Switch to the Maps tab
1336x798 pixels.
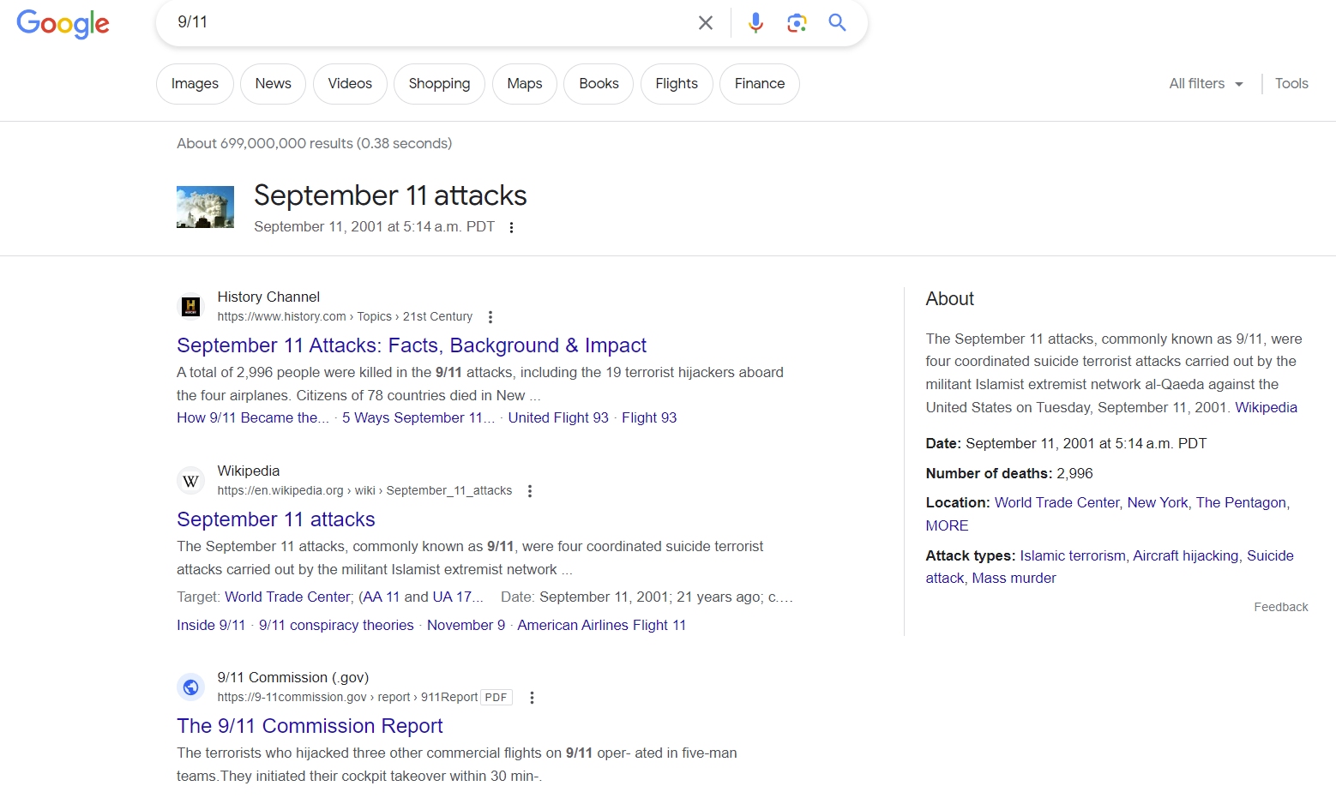pyautogui.click(x=525, y=84)
